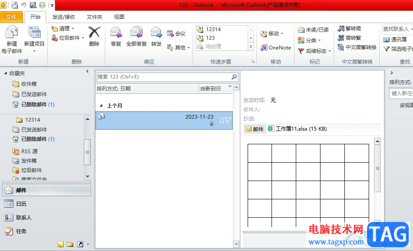This screenshot has width=413, height=251.
Task: Click the Filter Email (筛选电子邮件) button
Action: coord(398,49)
